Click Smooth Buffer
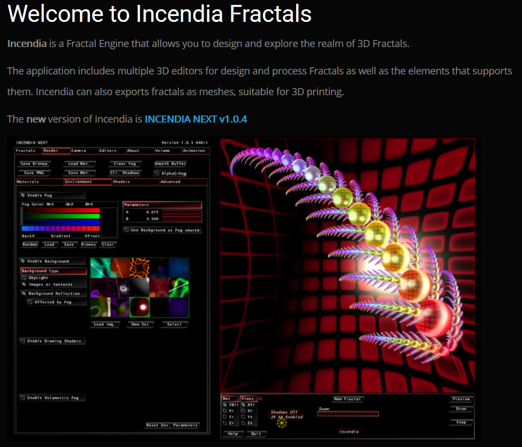The image size is (522, 447). [170, 164]
